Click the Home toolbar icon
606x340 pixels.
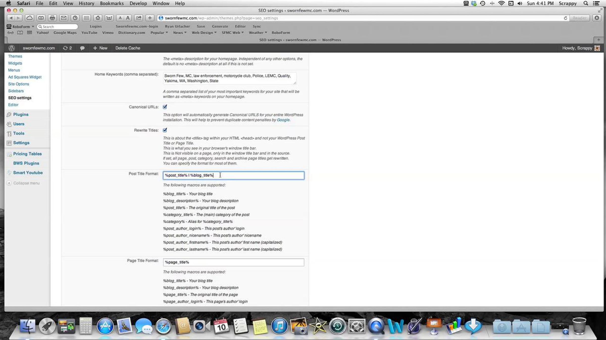coord(98,18)
